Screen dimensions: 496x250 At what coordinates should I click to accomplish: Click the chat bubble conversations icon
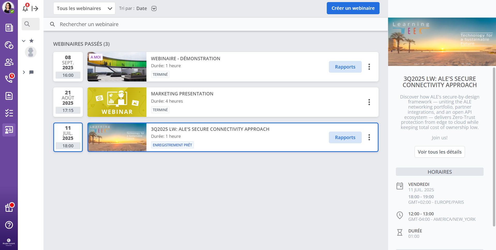(32, 72)
